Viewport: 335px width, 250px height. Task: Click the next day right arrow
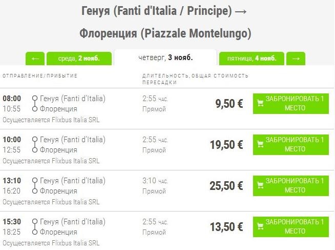click(296, 59)
